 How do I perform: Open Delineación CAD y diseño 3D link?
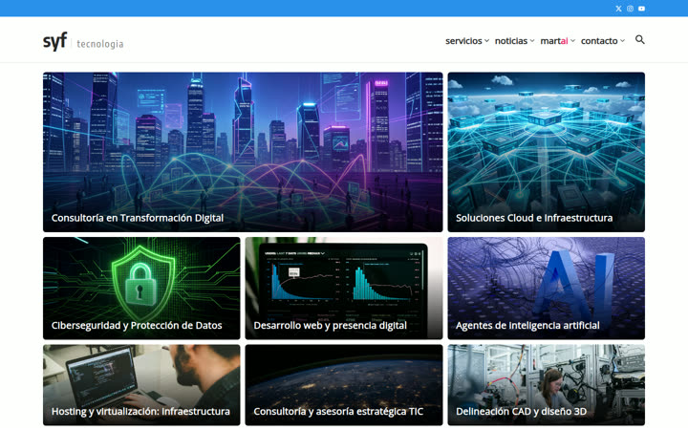point(521,412)
